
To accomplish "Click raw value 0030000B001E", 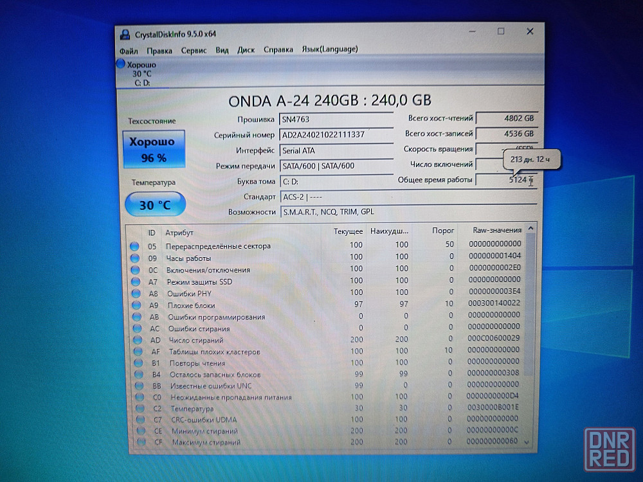I will 493,407.
